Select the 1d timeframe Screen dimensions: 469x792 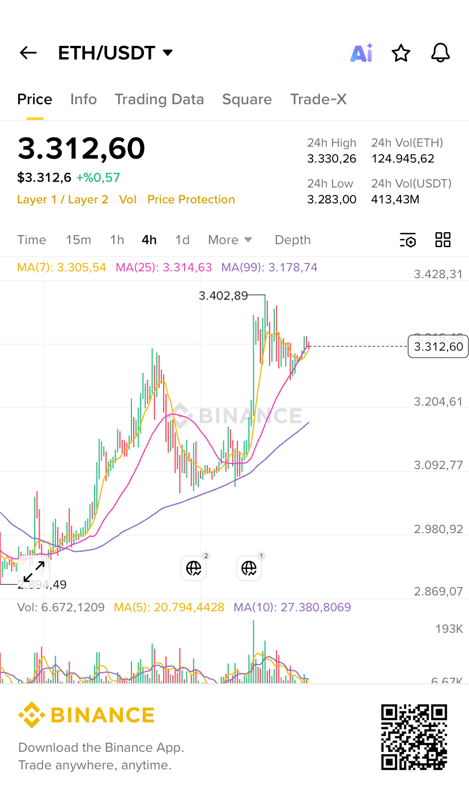[182, 240]
